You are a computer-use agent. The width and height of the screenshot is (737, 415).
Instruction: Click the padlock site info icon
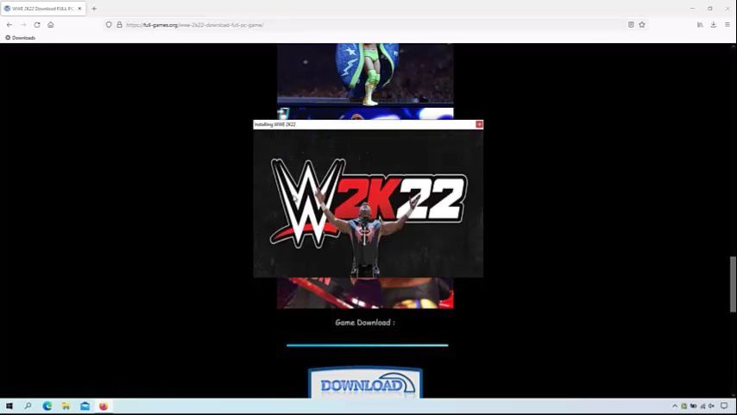click(119, 25)
